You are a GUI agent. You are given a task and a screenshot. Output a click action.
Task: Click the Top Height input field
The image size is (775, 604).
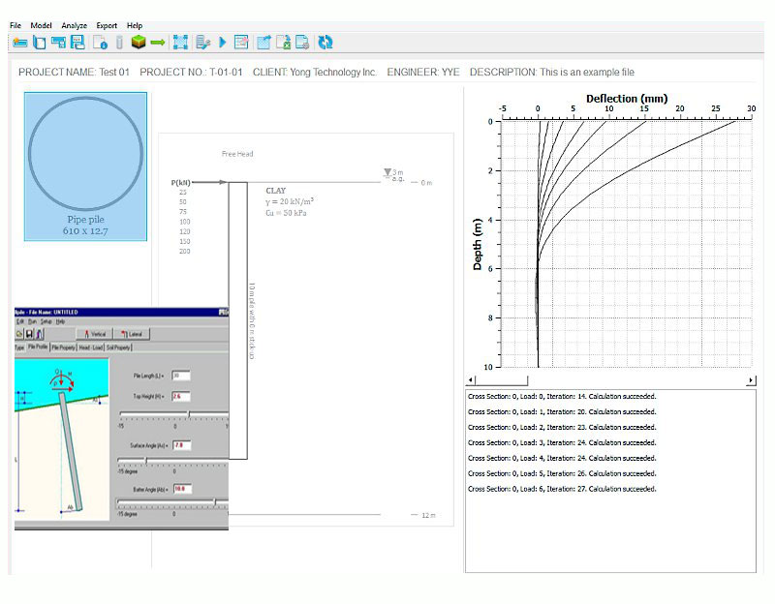(x=181, y=397)
